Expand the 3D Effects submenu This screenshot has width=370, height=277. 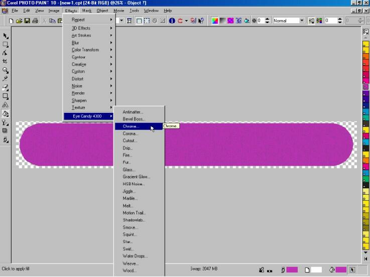[89, 28]
